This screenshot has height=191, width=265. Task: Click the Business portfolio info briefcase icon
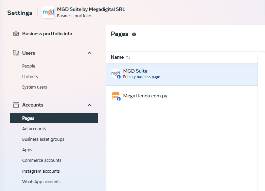pyautogui.click(x=16, y=34)
